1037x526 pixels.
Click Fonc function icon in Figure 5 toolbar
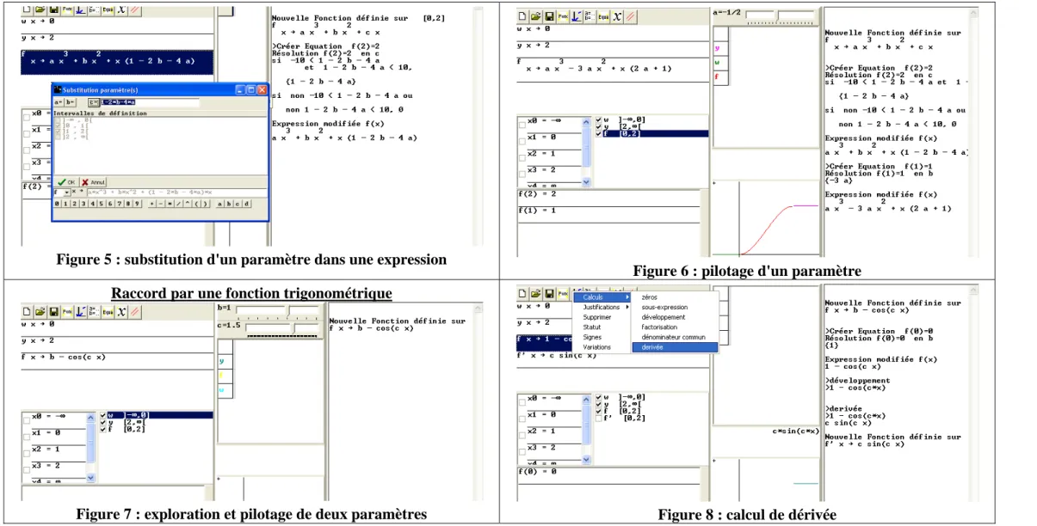click(x=67, y=9)
